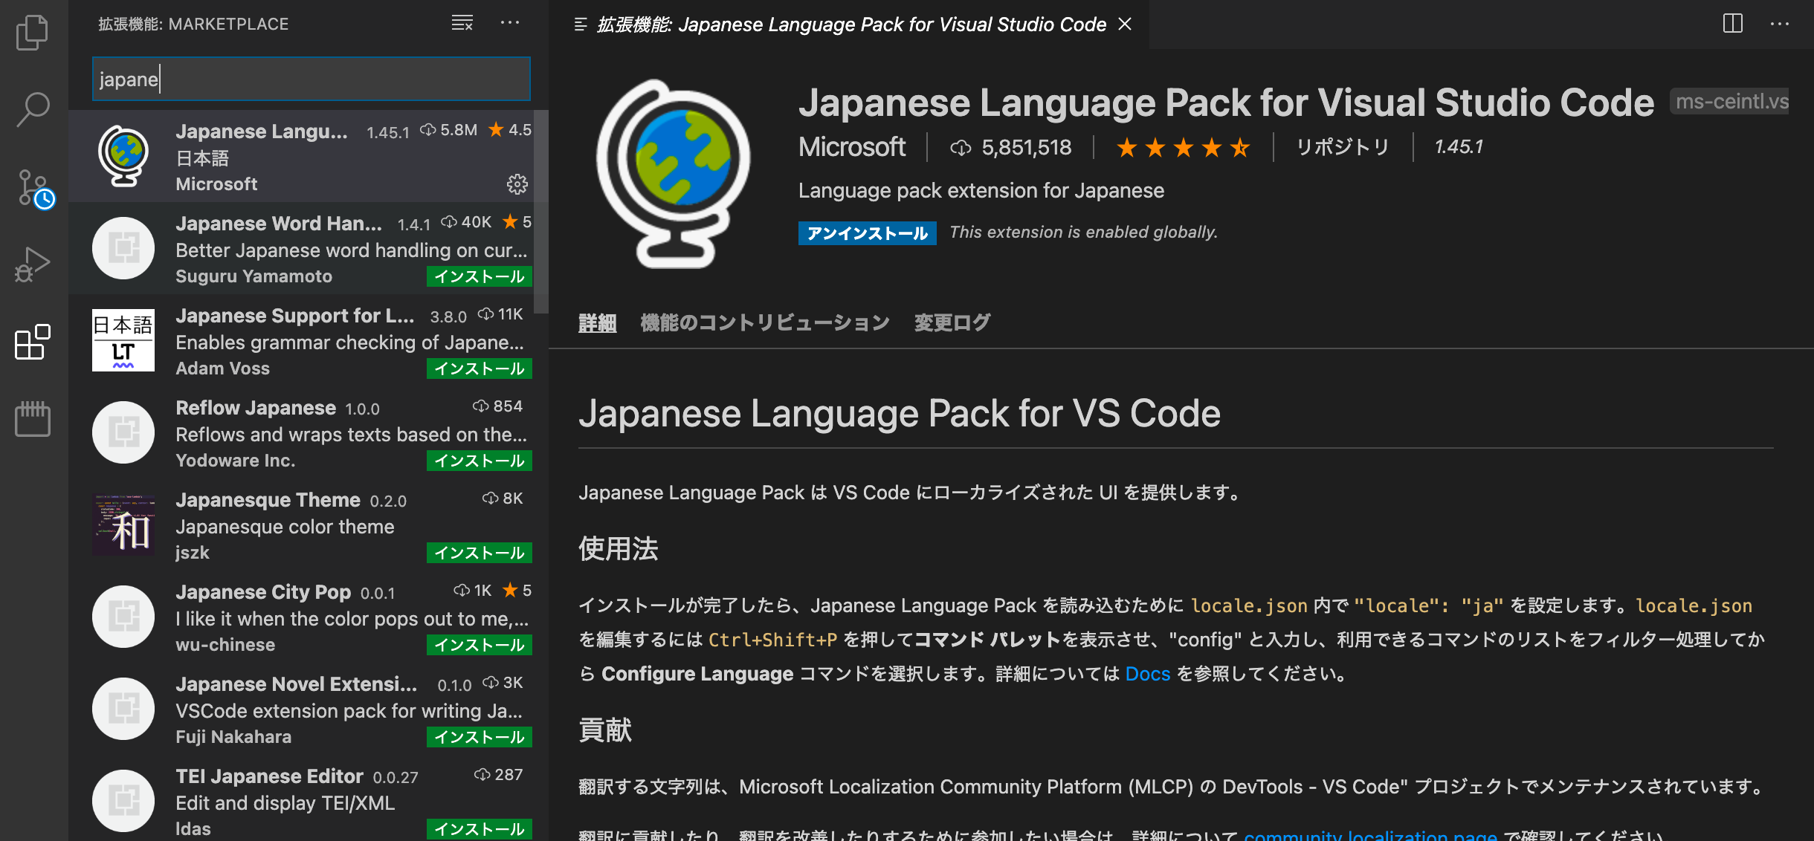Select Japanese Support LT icon thumbnail
This screenshot has width=1814, height=841.
point(123,340)
